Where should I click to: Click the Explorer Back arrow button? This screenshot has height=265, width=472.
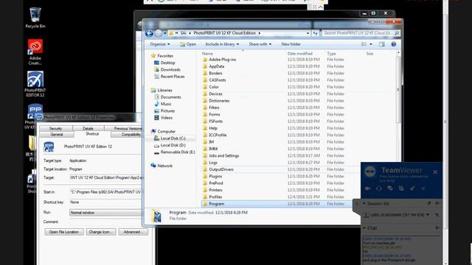pyautogui.click(x=149, y=33)
